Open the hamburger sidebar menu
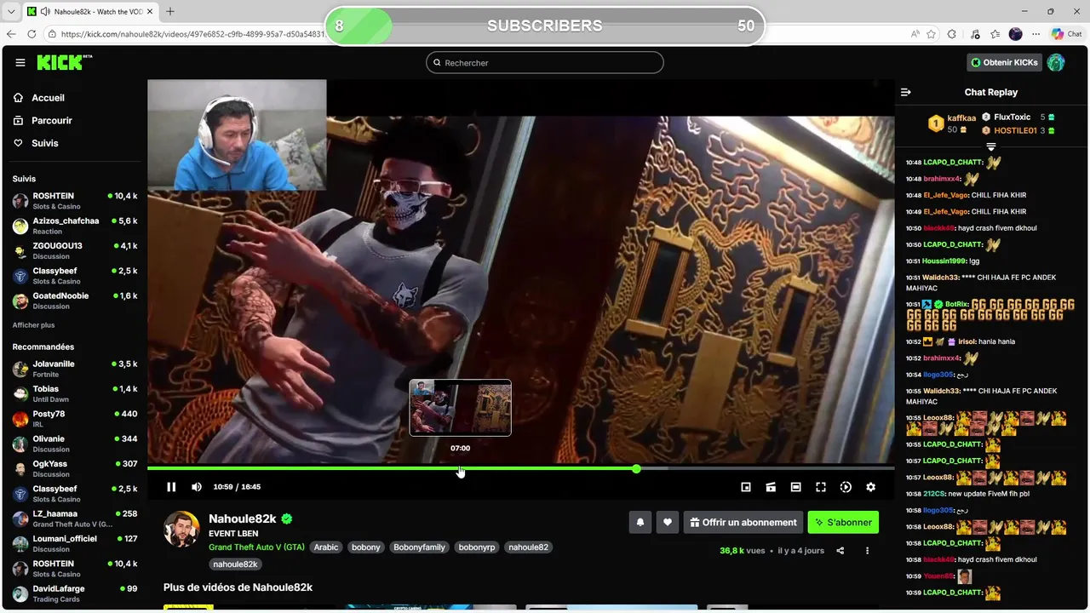The height and width of the screenshot is (613, 1090). click(20, 62)
